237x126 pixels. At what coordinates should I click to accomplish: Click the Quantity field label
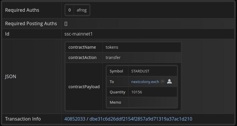click(117, 92)
